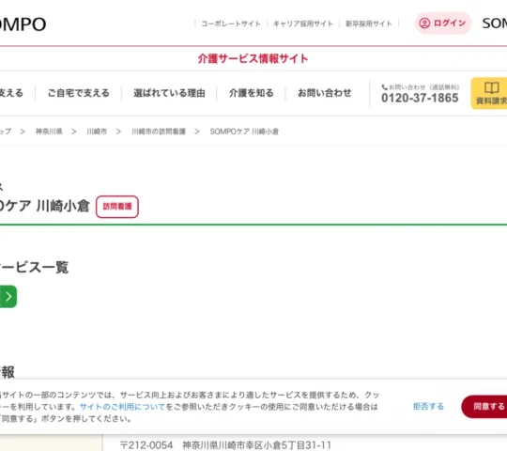Open the サイトのご利用について link
Screen dimensions: 507x451
pos(122,407)
